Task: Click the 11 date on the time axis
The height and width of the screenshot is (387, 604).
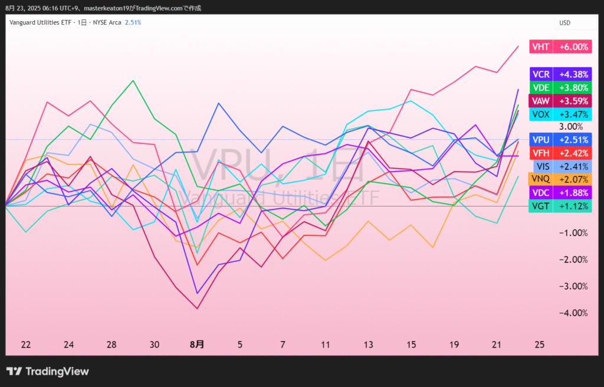Action: click(x=326, y=344)
